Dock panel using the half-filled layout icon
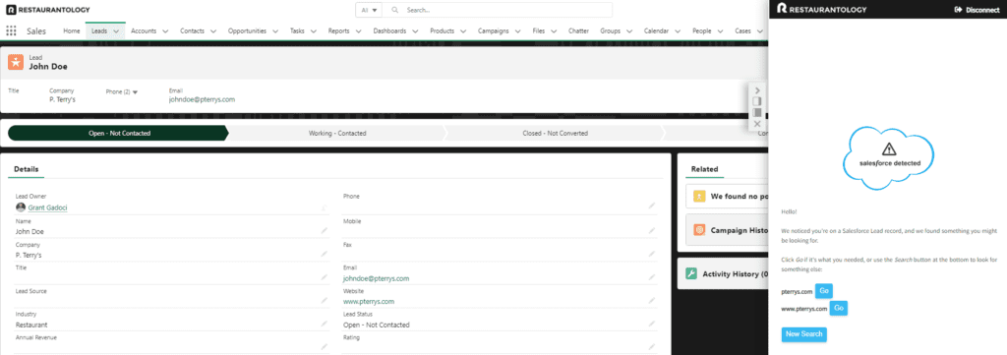Viewport: 1007px width, 355px height. tap(757, 101)
